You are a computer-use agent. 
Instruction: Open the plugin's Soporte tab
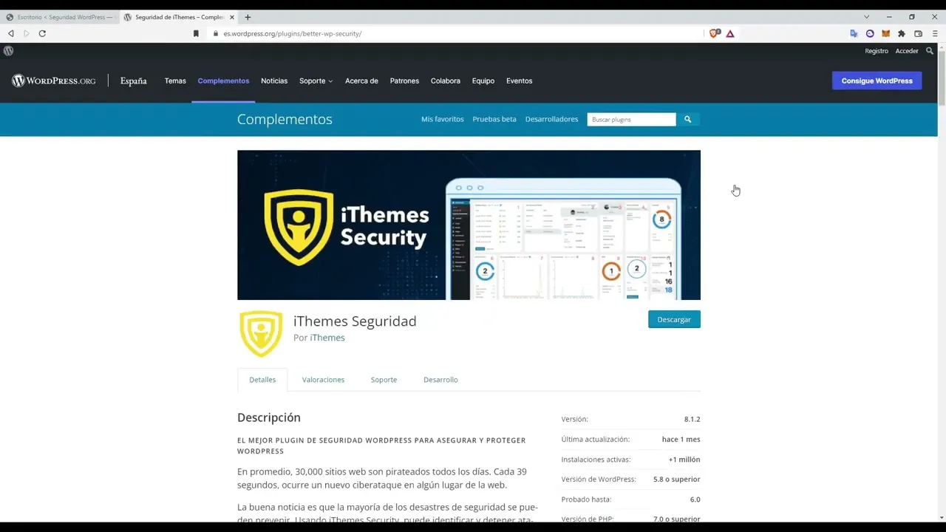[x=384, y=380]
